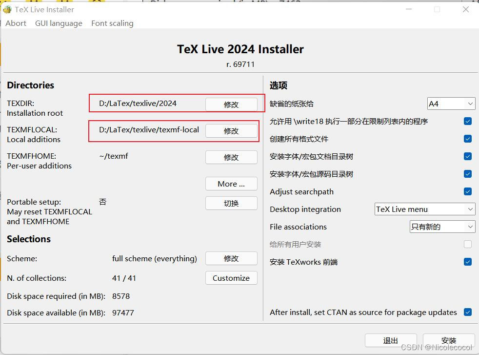Click the 41 / 41 collections value
Image resolution: width=479 pixels, height=355 pixels.
click(x=124, y=278)
